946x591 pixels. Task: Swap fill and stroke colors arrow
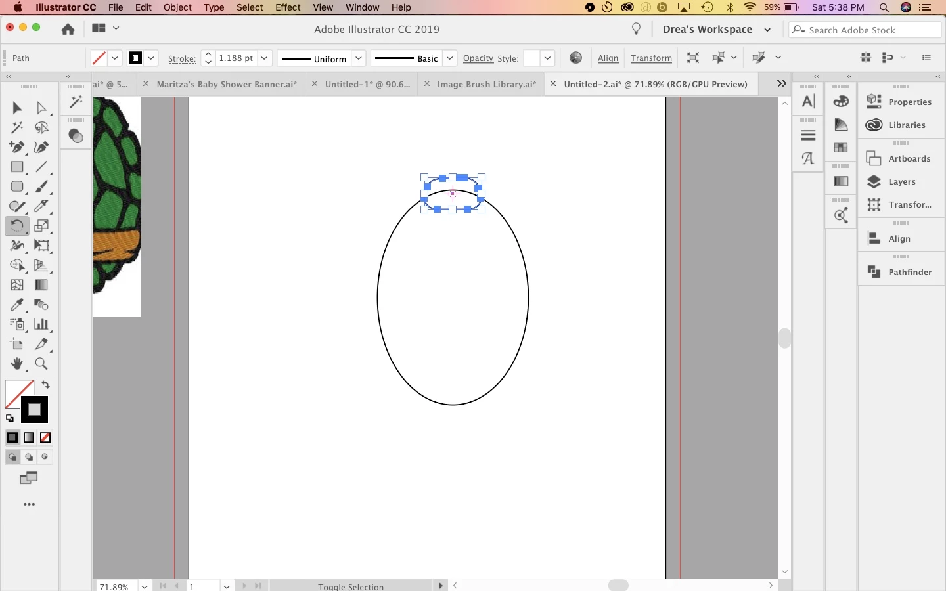[46, 385]
